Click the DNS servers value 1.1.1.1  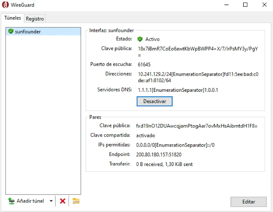pos(178,90)
